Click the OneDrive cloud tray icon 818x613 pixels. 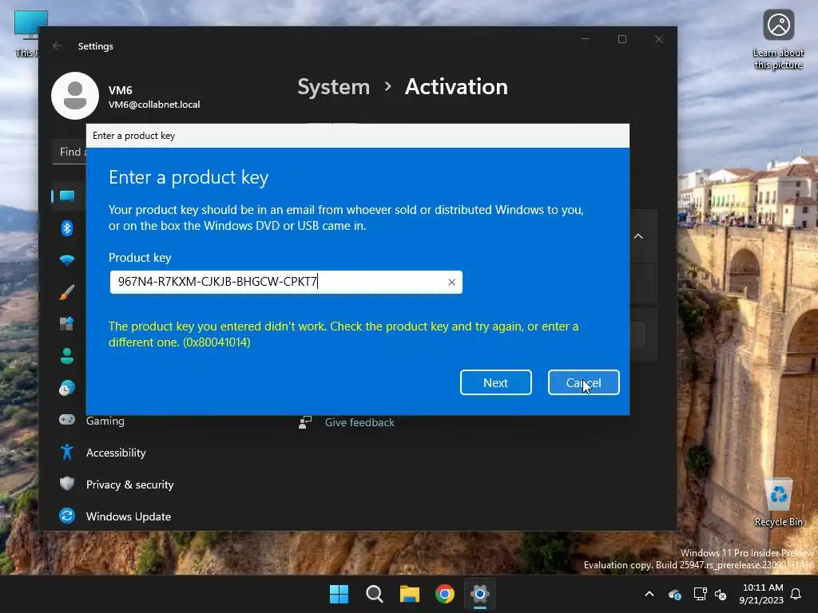coord(674,594)
